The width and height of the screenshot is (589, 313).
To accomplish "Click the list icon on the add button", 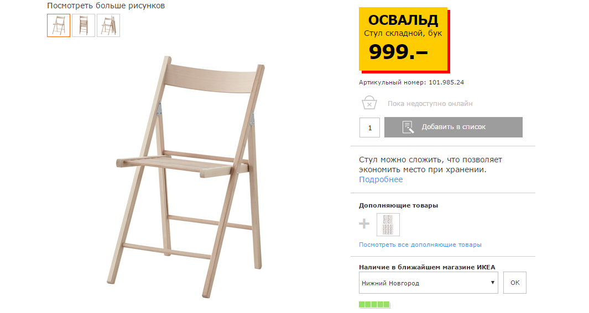I will point(408,127).
